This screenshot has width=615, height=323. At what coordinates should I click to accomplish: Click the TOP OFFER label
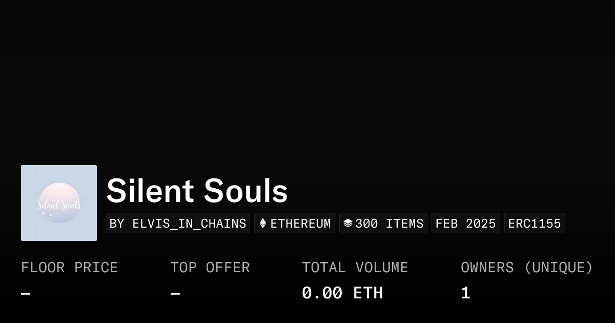pos(210,268)
